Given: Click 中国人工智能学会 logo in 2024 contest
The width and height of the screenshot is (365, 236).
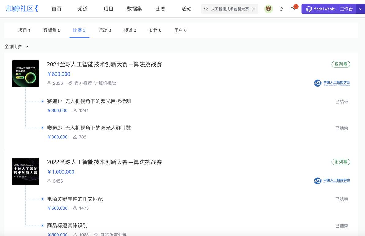Looking at the screenshot, I should pos(332,83).
